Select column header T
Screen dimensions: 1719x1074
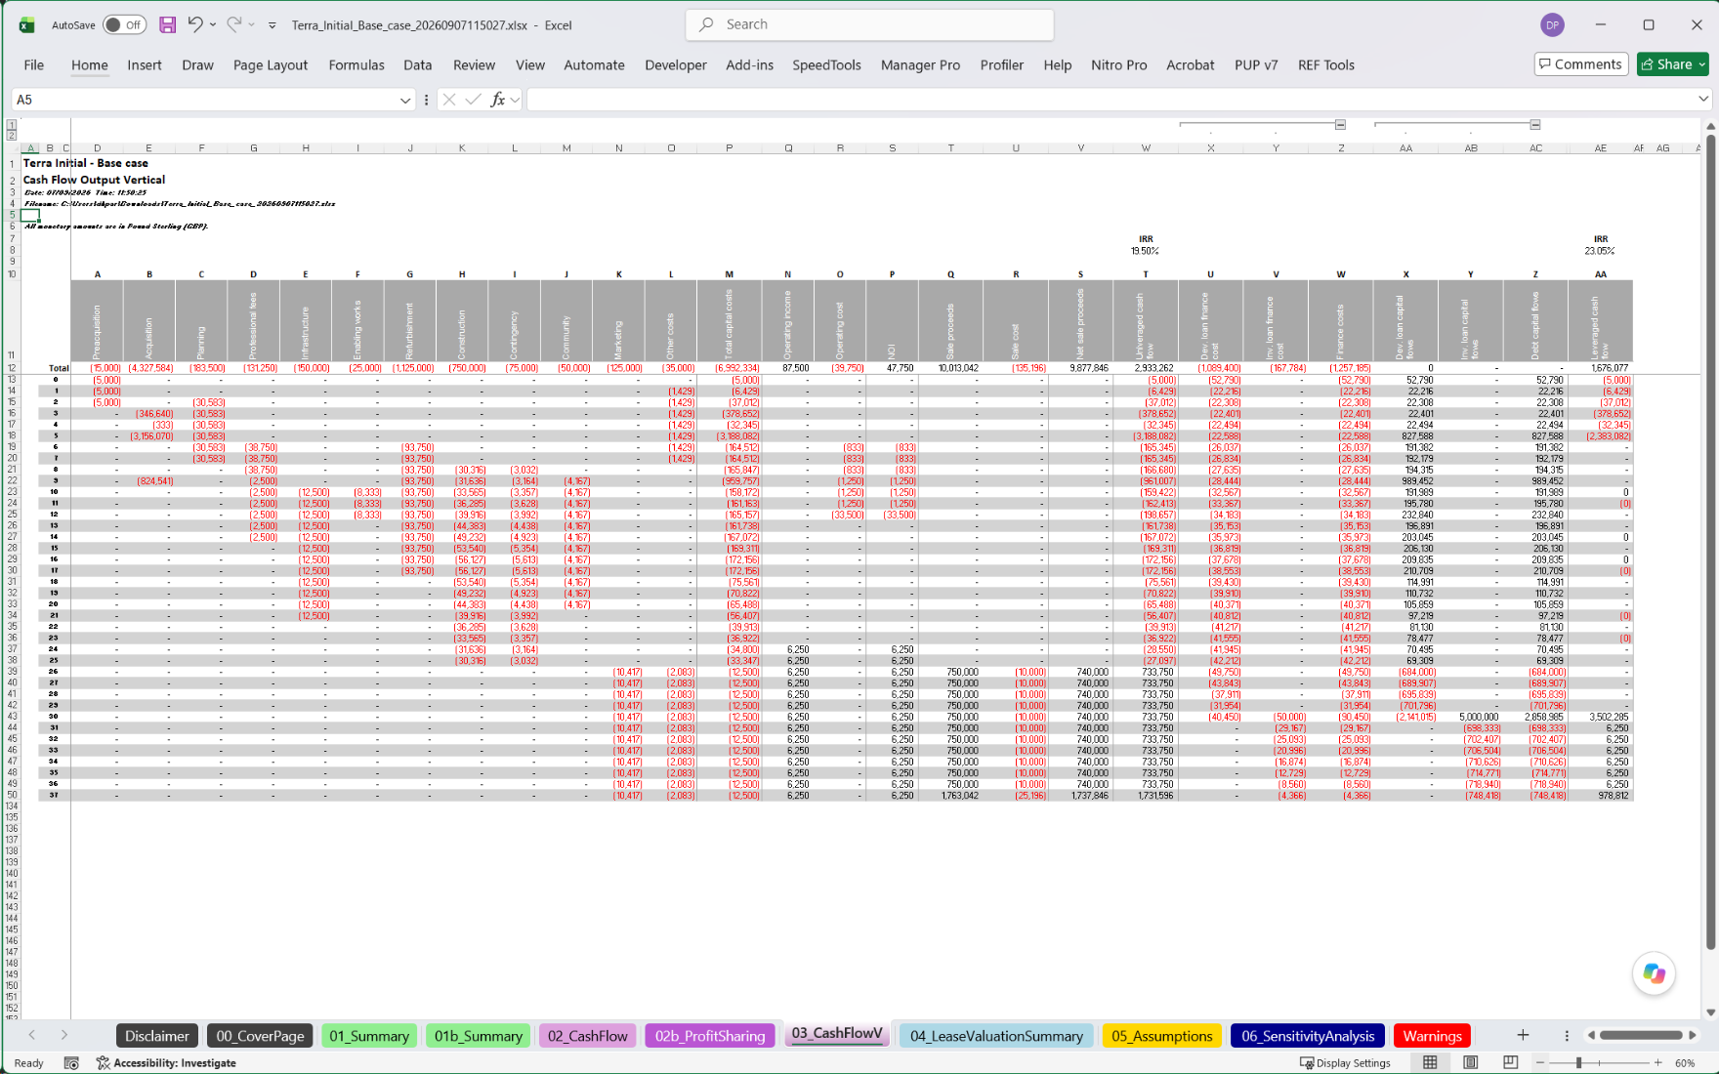[950, 148]
